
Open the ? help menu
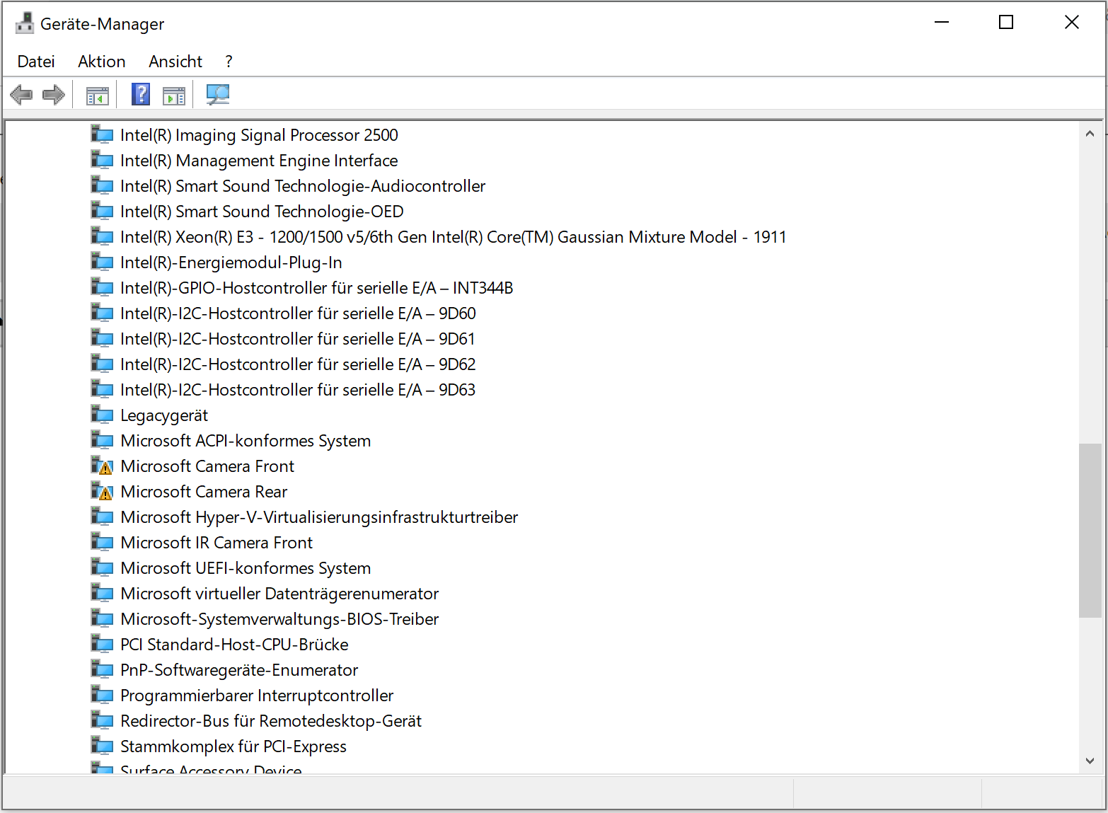(x=229, y=62)
